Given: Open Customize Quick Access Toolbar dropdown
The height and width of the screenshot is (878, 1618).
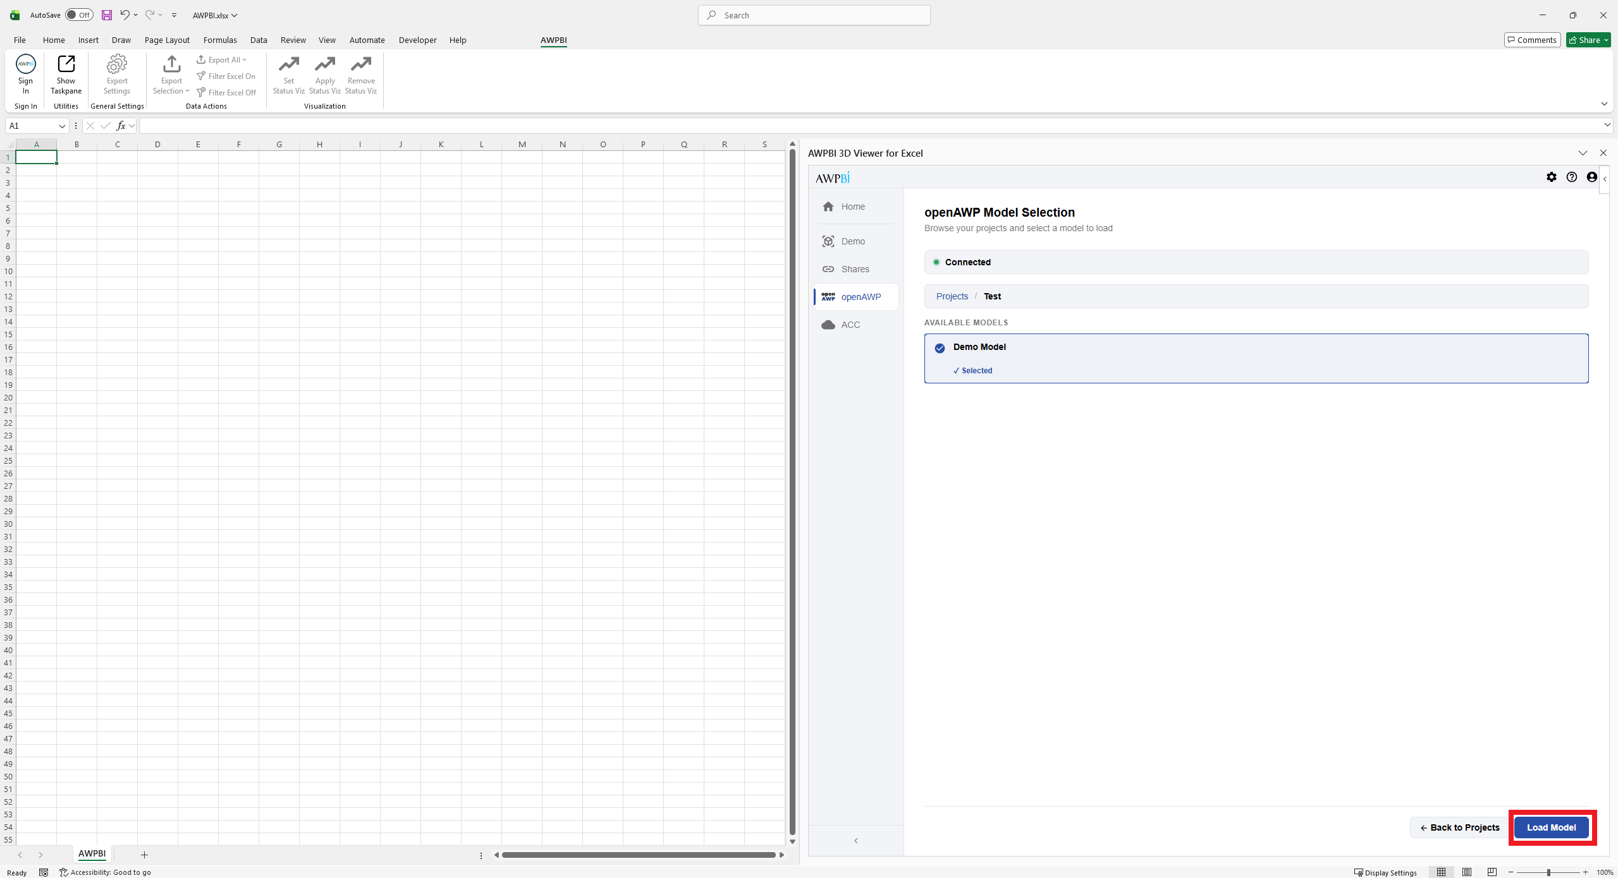Looking at the screenshot, I should [x=174, y=15].
